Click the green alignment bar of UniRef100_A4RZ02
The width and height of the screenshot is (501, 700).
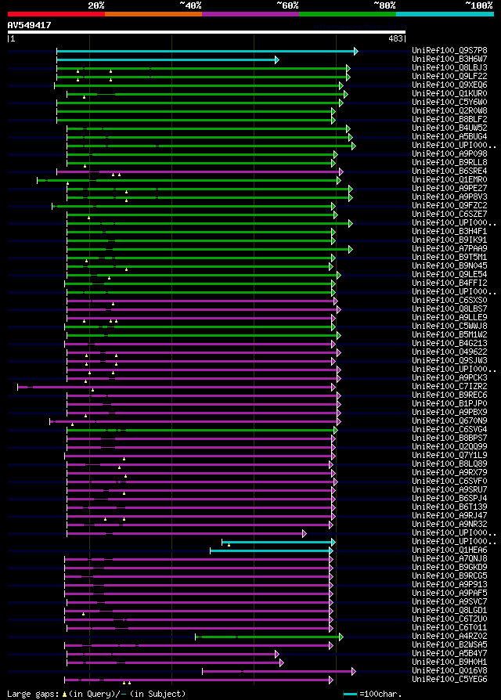[x=269, y=637]
